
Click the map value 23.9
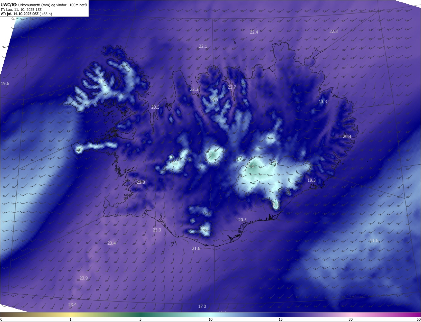tap(84, 278)
